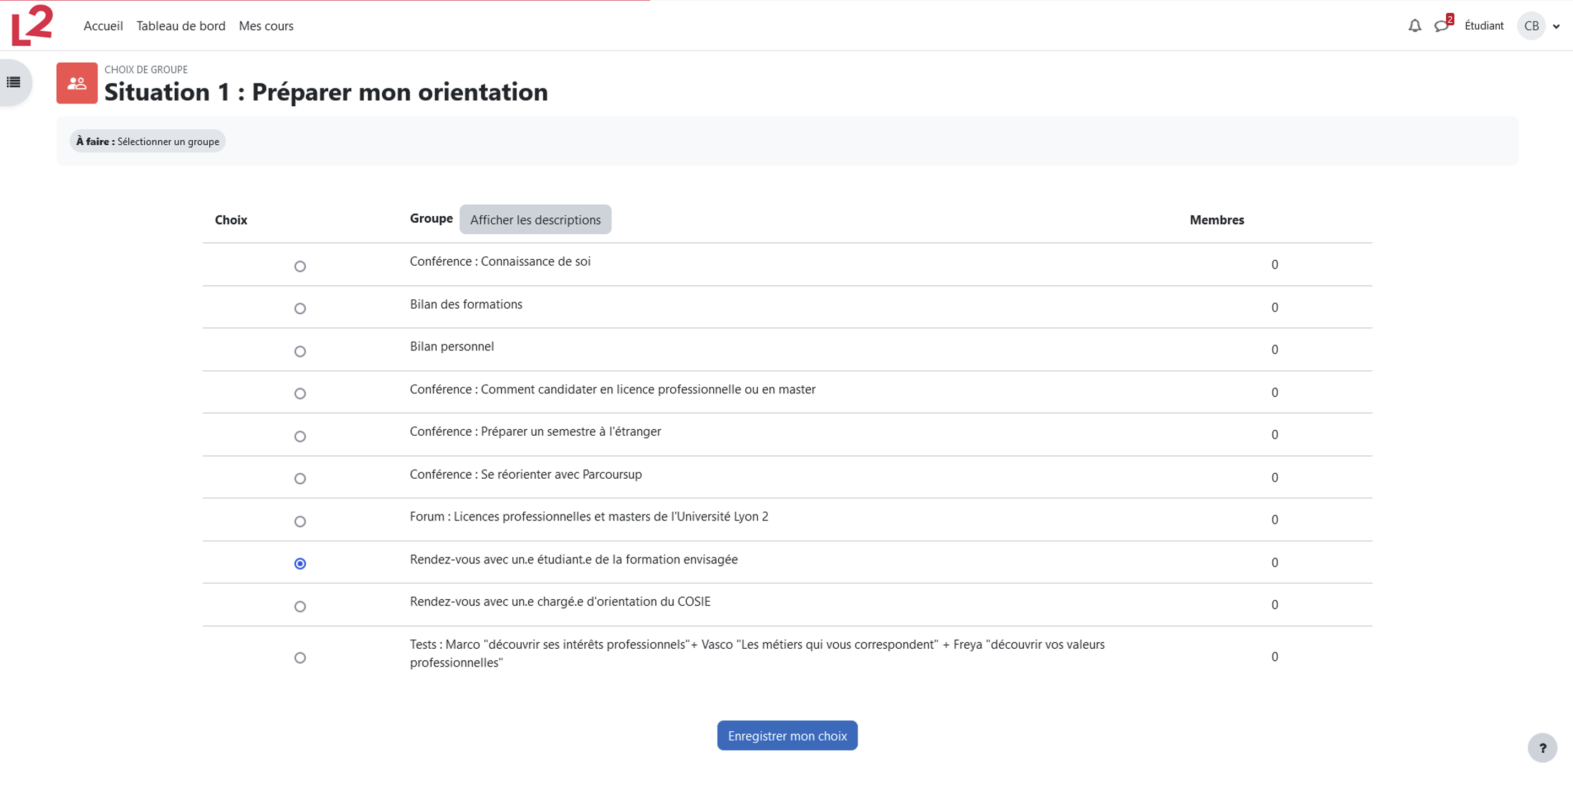1573x788 pixels.
Task: Open the course index drawer icon
Action: pyautogui.click(x=13, y=83)
